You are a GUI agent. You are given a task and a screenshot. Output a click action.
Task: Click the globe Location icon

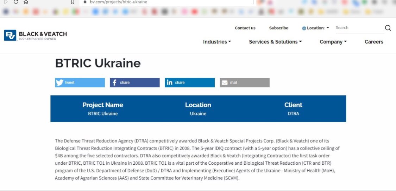tap(304, 28)
